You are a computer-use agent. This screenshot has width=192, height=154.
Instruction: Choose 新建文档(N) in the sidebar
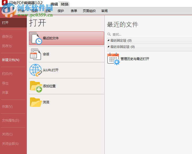pos(11,60)
